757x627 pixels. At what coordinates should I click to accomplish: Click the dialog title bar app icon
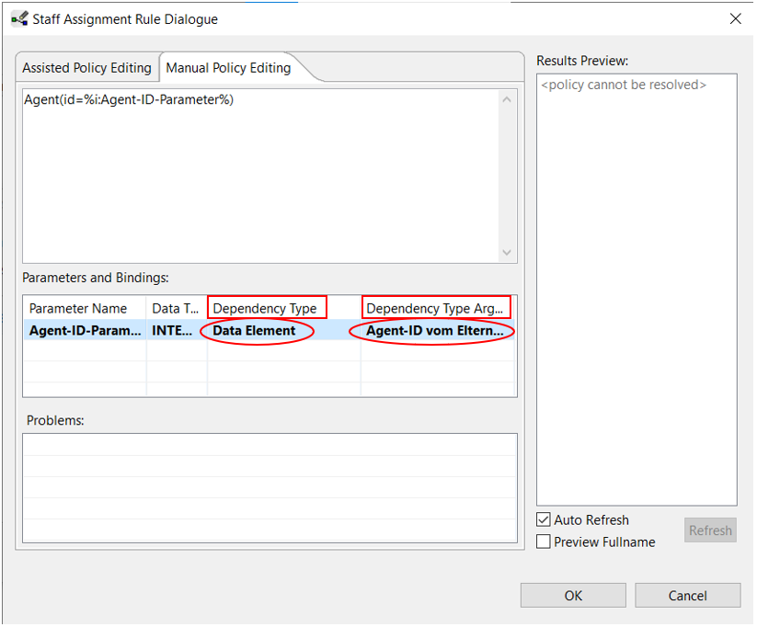tap(18, 18)
